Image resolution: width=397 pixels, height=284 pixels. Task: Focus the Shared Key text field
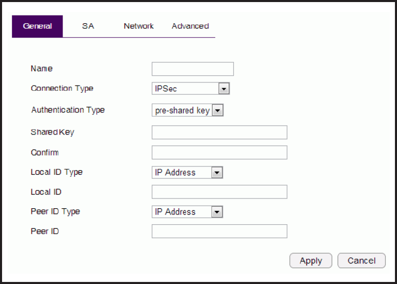point(219,132)
